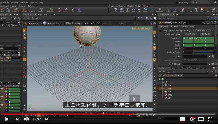Switch YouTube player to theater mode
Screen dimensions: 218x124
(201, 119)
